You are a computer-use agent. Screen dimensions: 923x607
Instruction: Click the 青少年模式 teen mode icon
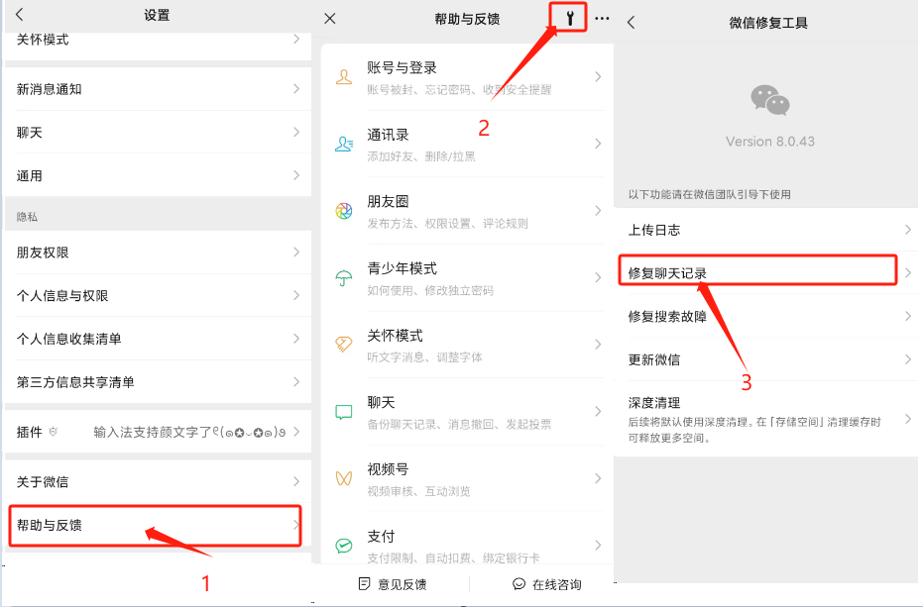coord(342,277)
